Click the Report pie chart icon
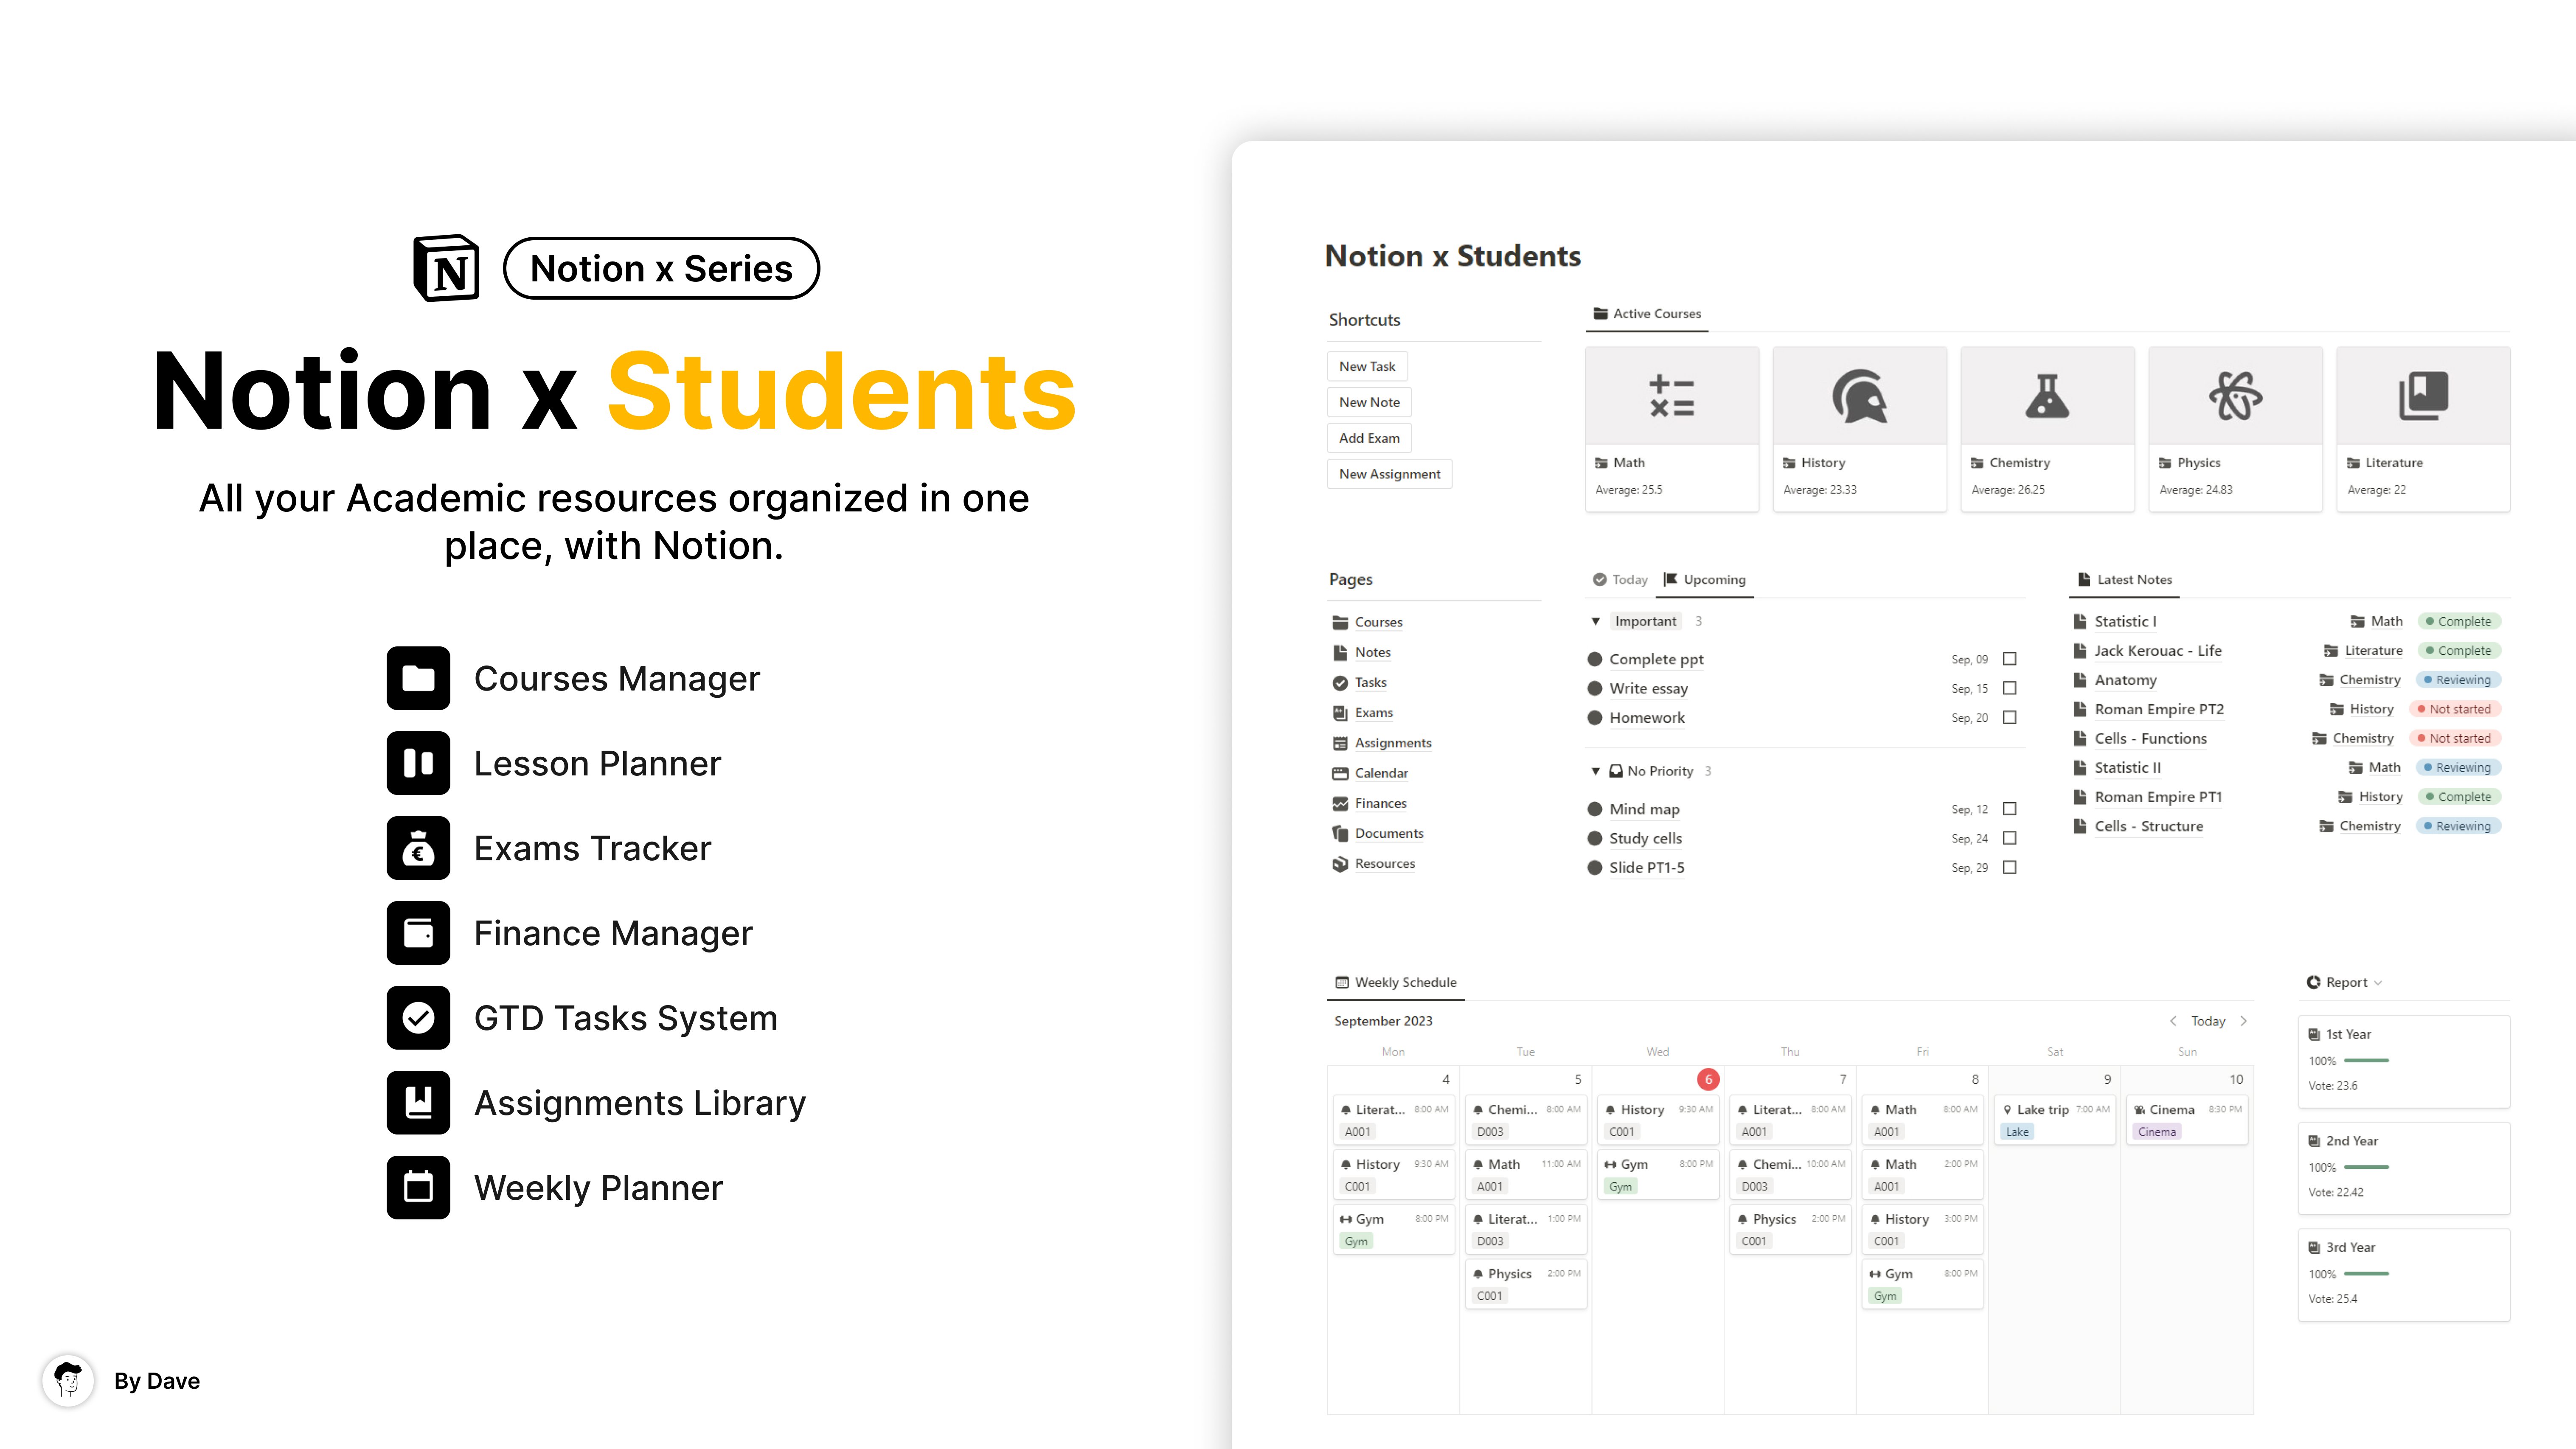The image size is (2576, 1449). [2313, 982]
